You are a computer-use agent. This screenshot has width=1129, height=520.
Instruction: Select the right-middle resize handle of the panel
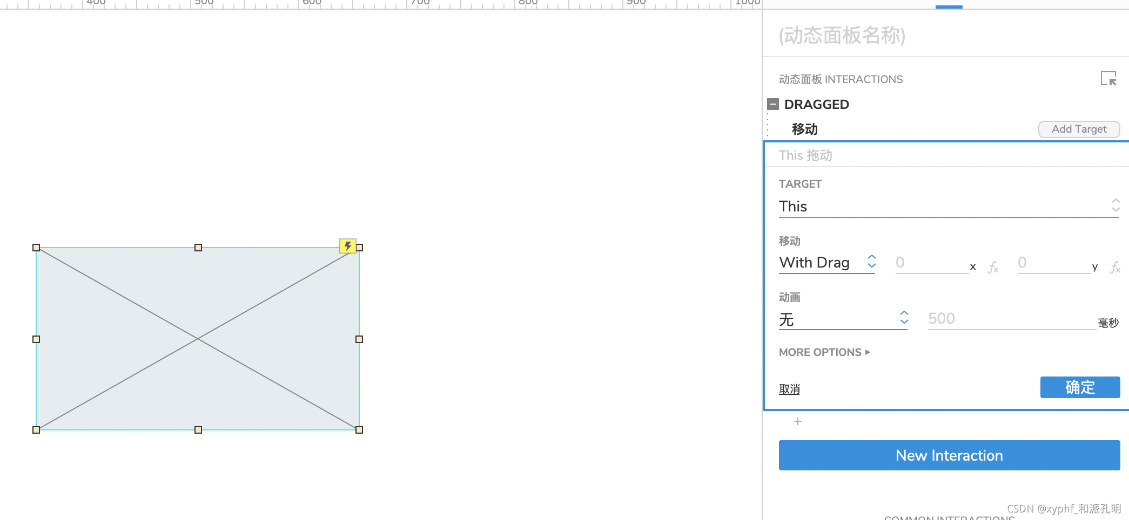[x=359, y=339]
